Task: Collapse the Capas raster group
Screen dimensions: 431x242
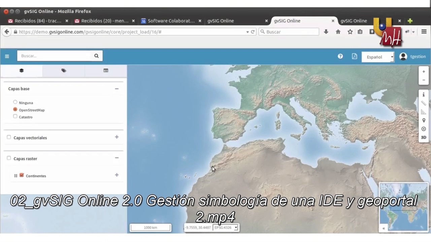Action: coord(117,158)
